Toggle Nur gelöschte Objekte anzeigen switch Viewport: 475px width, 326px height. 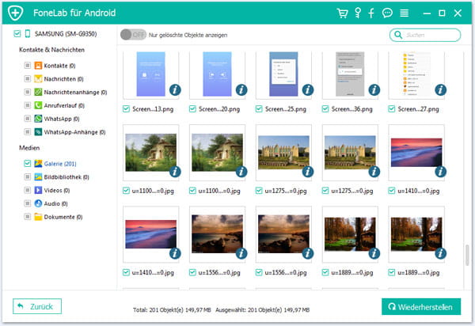pos(132,35)
